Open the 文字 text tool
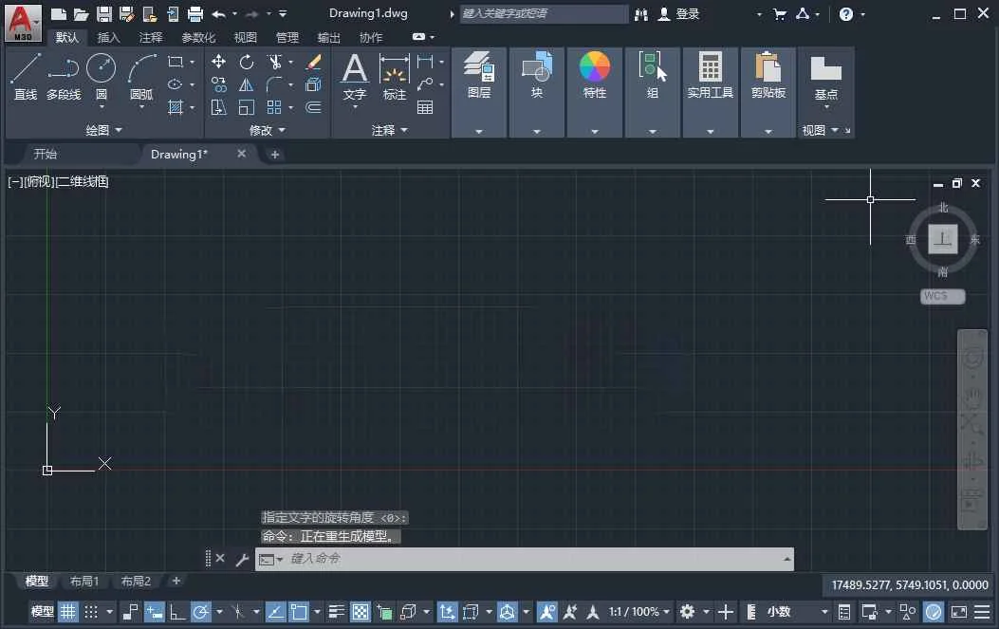The width and height of the screenshot is (999, 629). click(355, 77)
